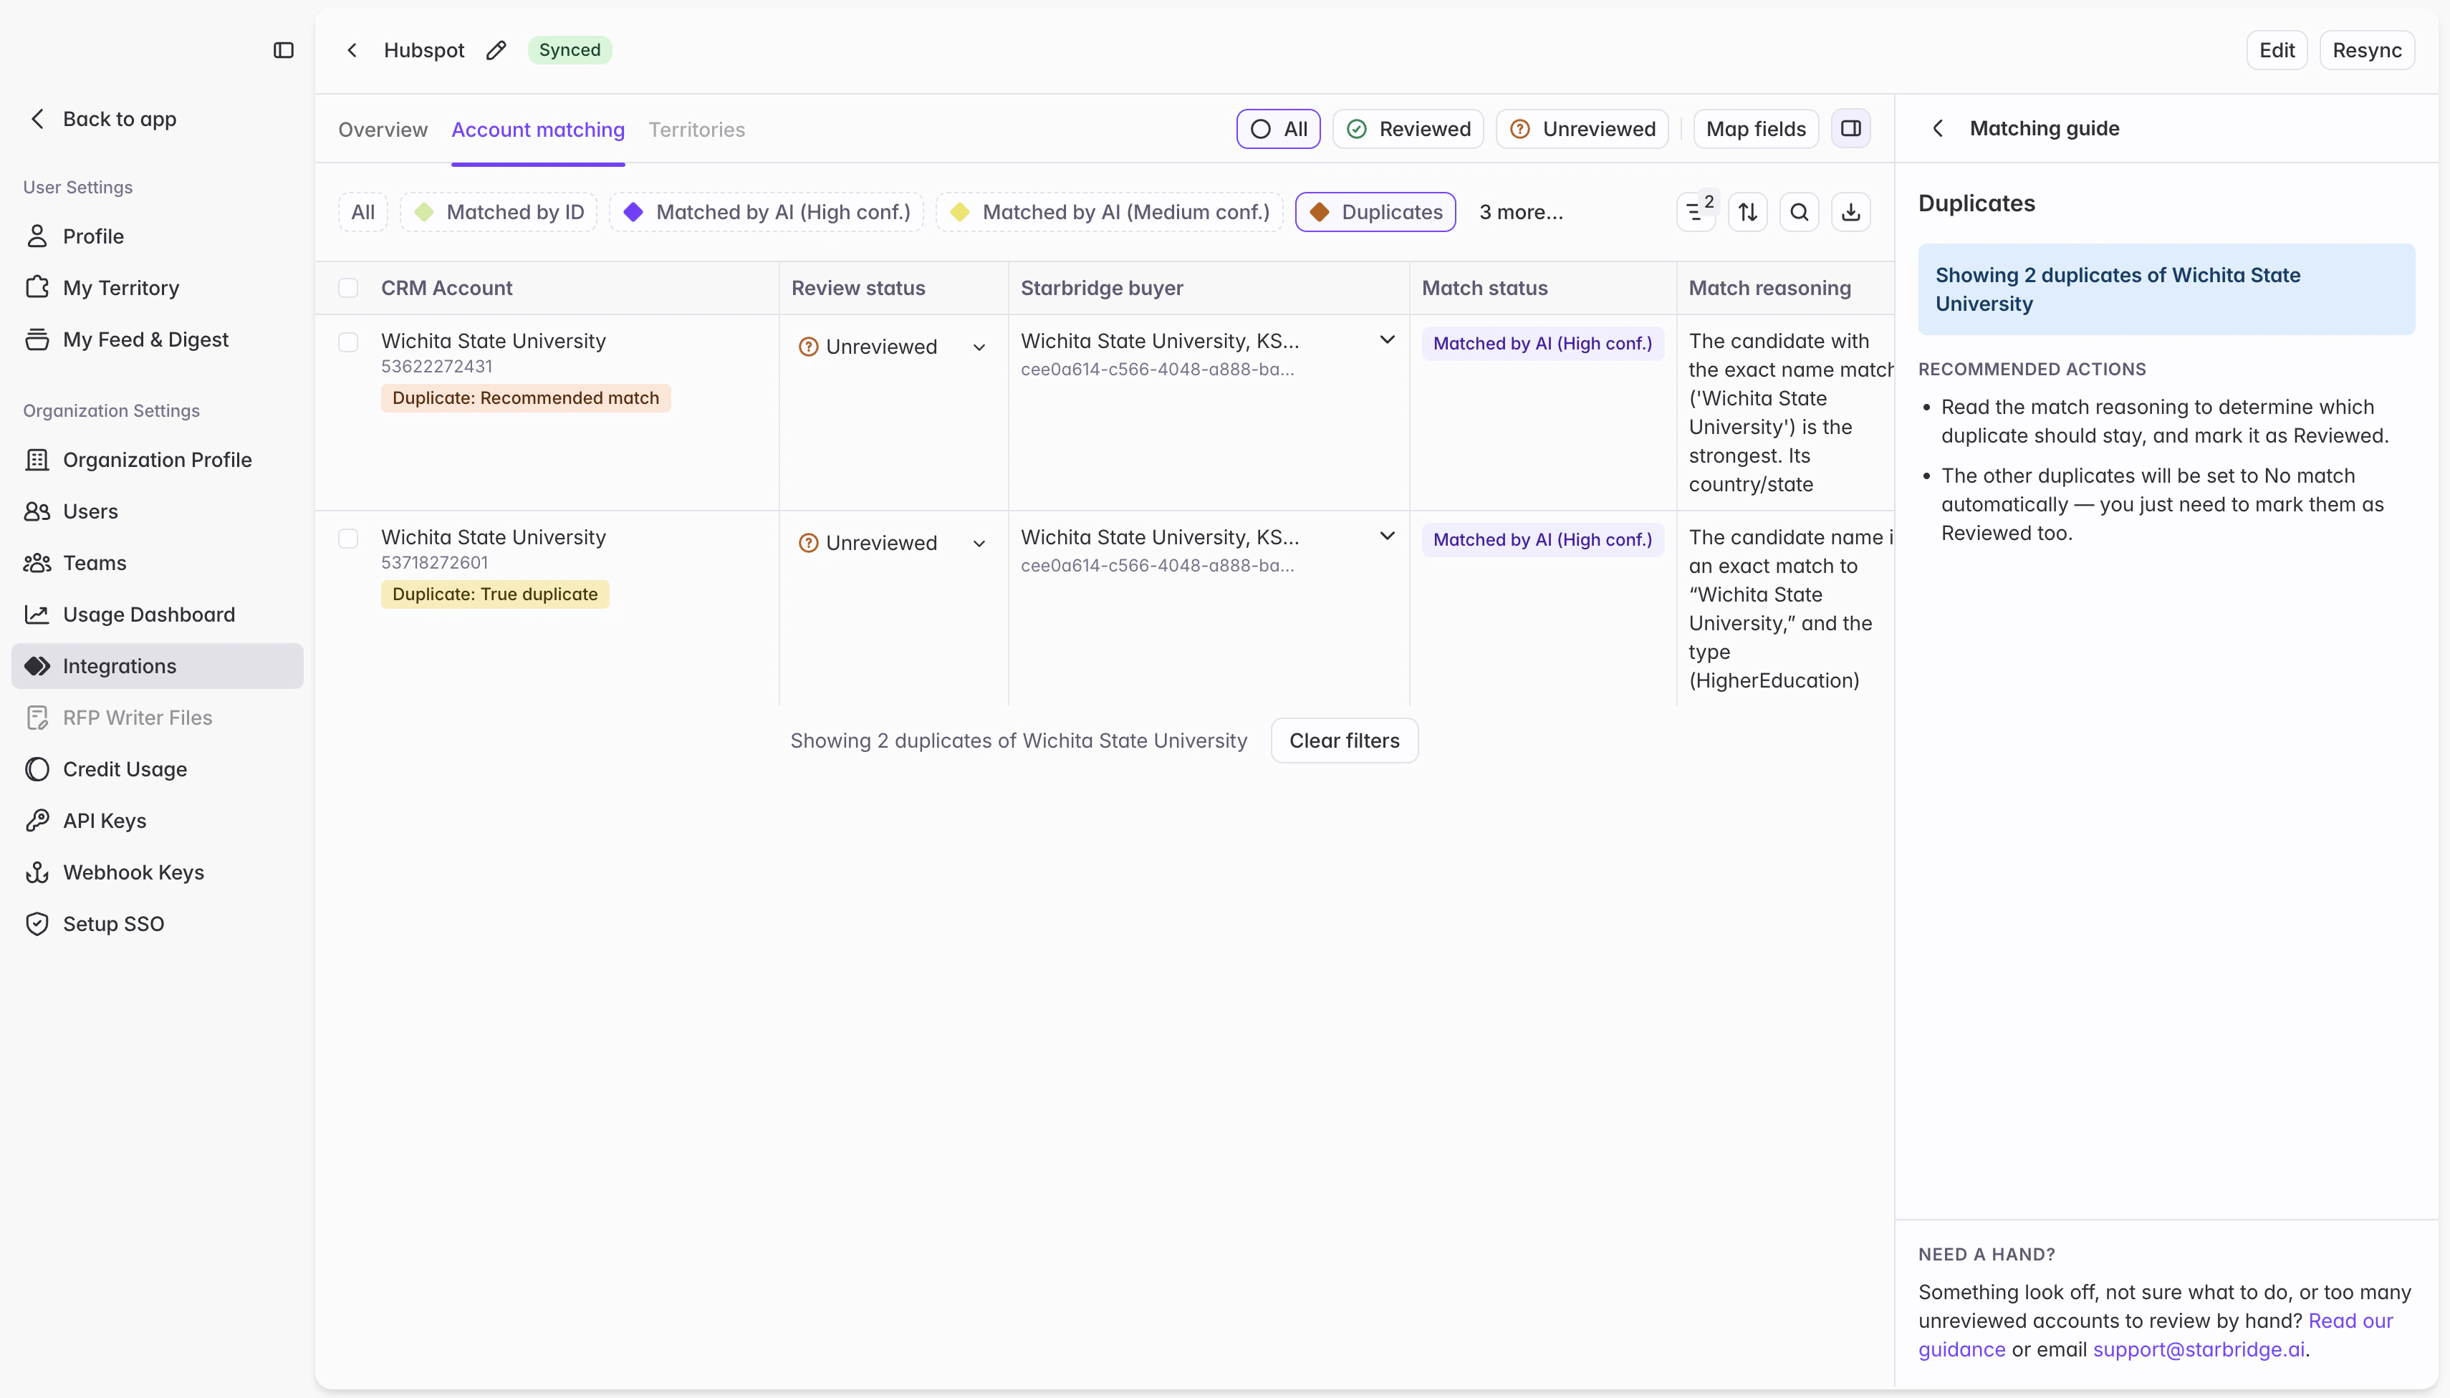Open Organization Profile
2450x1398 pixels.
coord(158,460)
